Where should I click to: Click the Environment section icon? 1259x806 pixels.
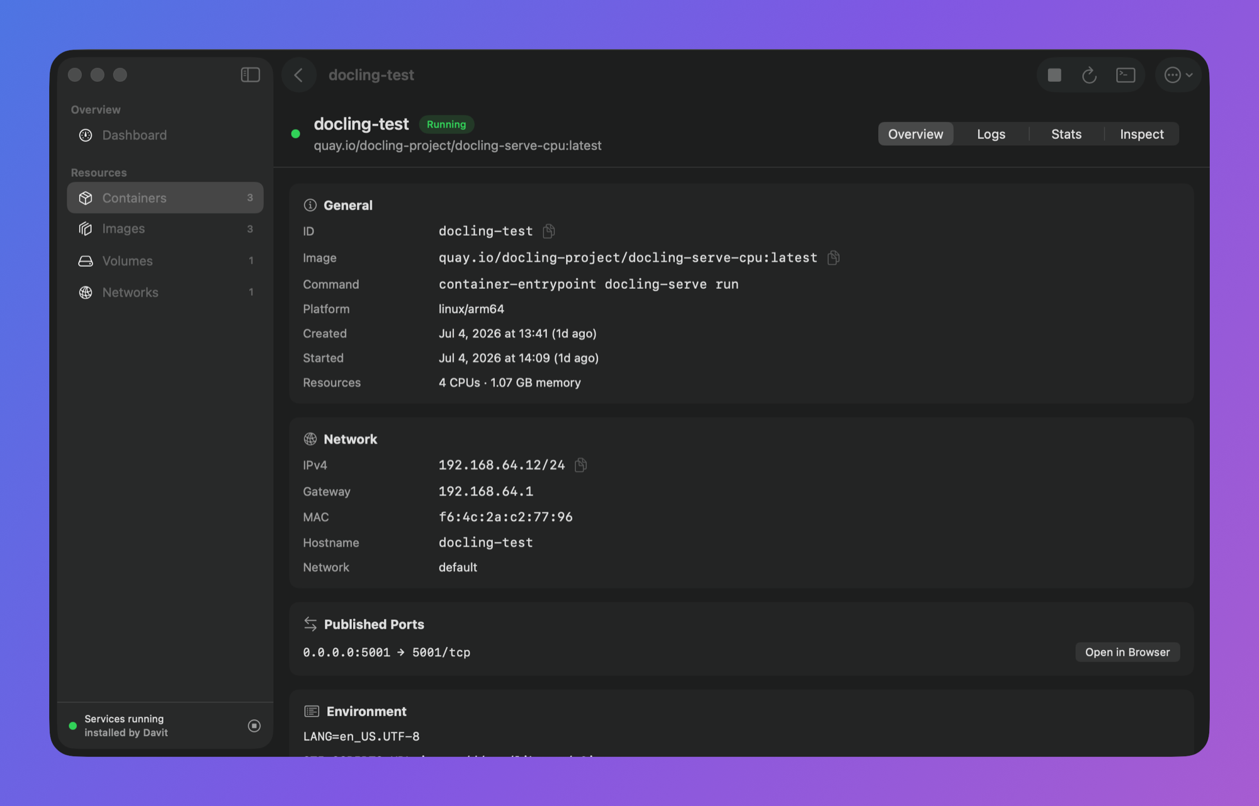point(312,711)
